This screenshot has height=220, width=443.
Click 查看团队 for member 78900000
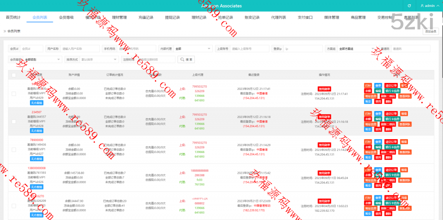coord(405,152)
